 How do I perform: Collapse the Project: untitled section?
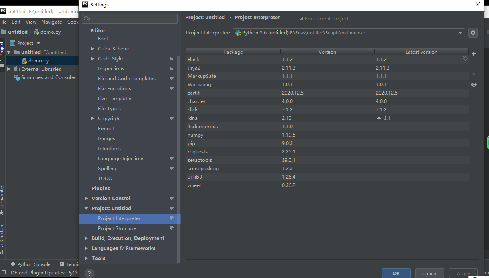pyautogui.click(x=86, y=208)
